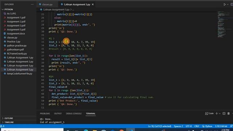Open S.Ahsan Assignment 3.py file
Image resolution: width=233 pixels, height=131 pixels.
point(20,65)
